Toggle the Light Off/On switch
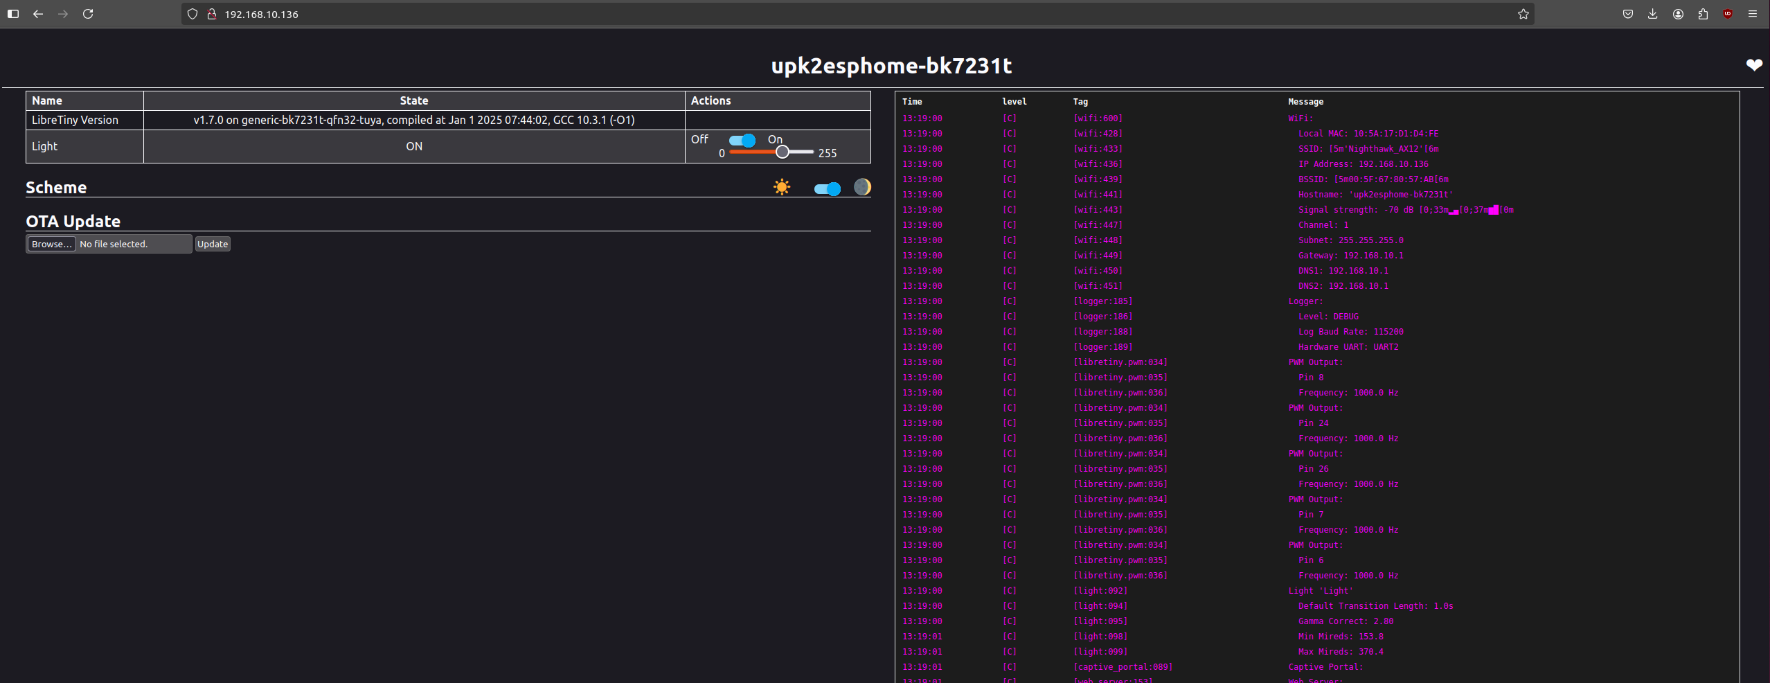This screenshot has width=1770, height=683. [742, 140]
